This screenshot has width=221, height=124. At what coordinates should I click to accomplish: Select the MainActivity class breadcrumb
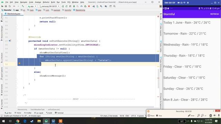click(x=79, y=10)
